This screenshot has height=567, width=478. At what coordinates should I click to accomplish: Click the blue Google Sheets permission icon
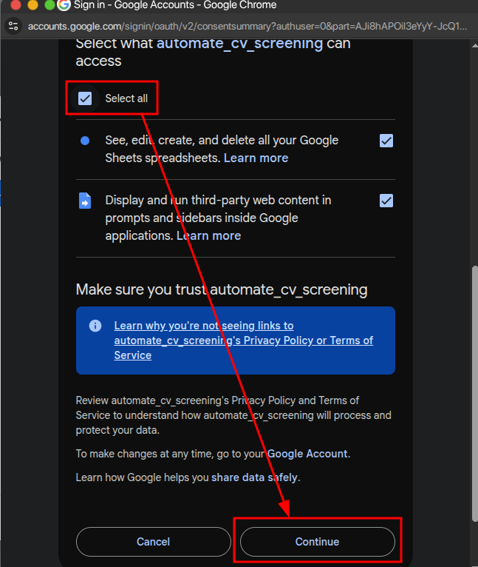point(85,141)
